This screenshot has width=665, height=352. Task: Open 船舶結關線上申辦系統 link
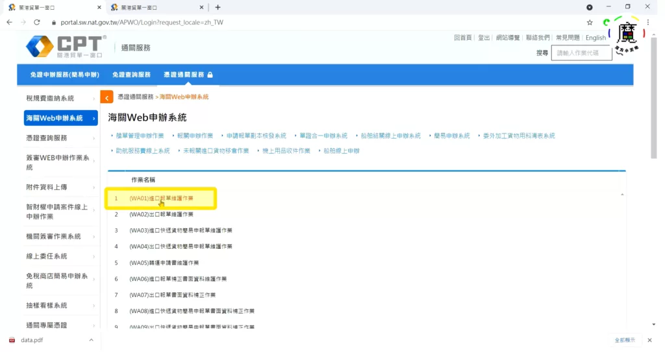coord(390,136)
